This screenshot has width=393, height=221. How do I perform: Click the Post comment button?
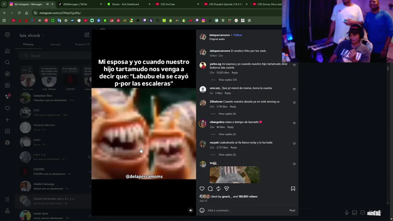pyautogui.click(x=292, y=210)
